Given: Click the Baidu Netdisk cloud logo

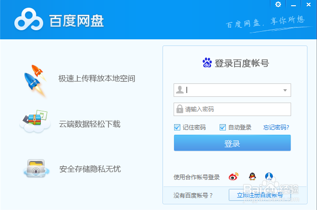Looking at the screenshot, I should pos(28,20).
